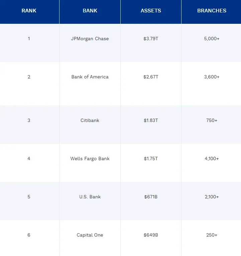241x256 pixels.
Task: Click the Citibank bank name
Action: click(90, 120)
